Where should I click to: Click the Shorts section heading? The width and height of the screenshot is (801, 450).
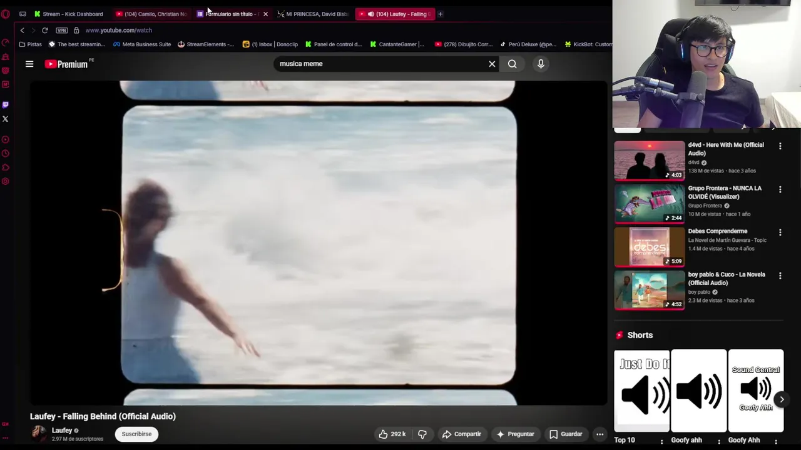(640, 335)
